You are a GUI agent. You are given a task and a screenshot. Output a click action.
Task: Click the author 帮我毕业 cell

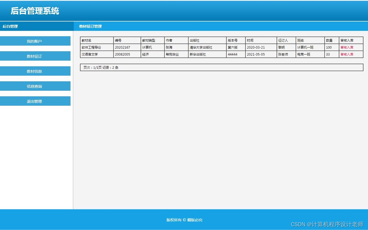177,54
